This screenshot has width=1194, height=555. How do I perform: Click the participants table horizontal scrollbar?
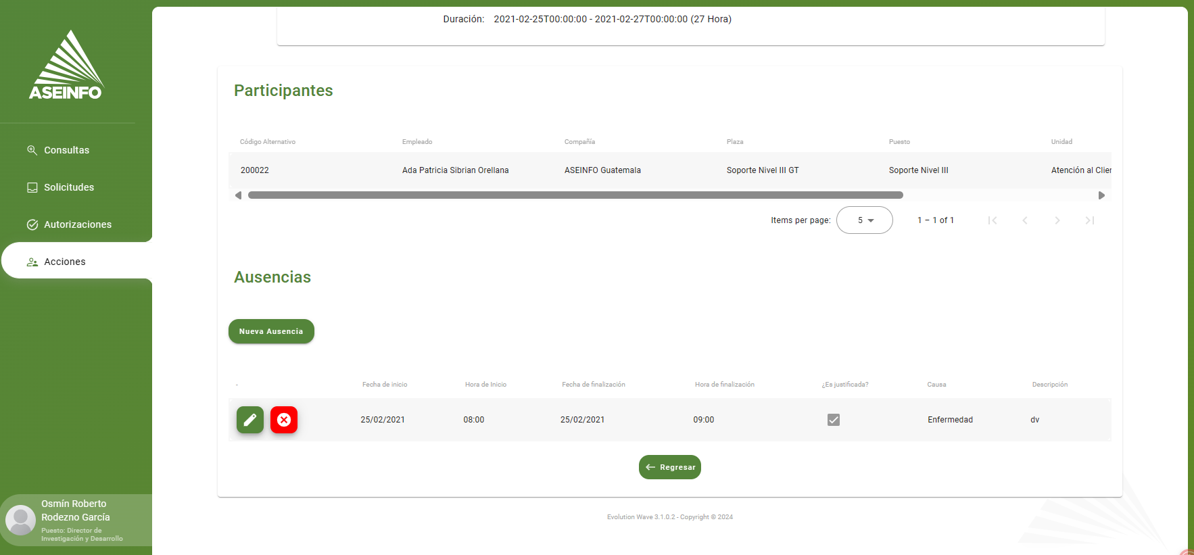pos(575,195)
